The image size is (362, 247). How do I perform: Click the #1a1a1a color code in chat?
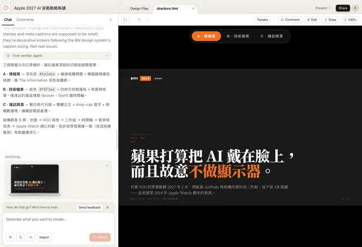47,74
